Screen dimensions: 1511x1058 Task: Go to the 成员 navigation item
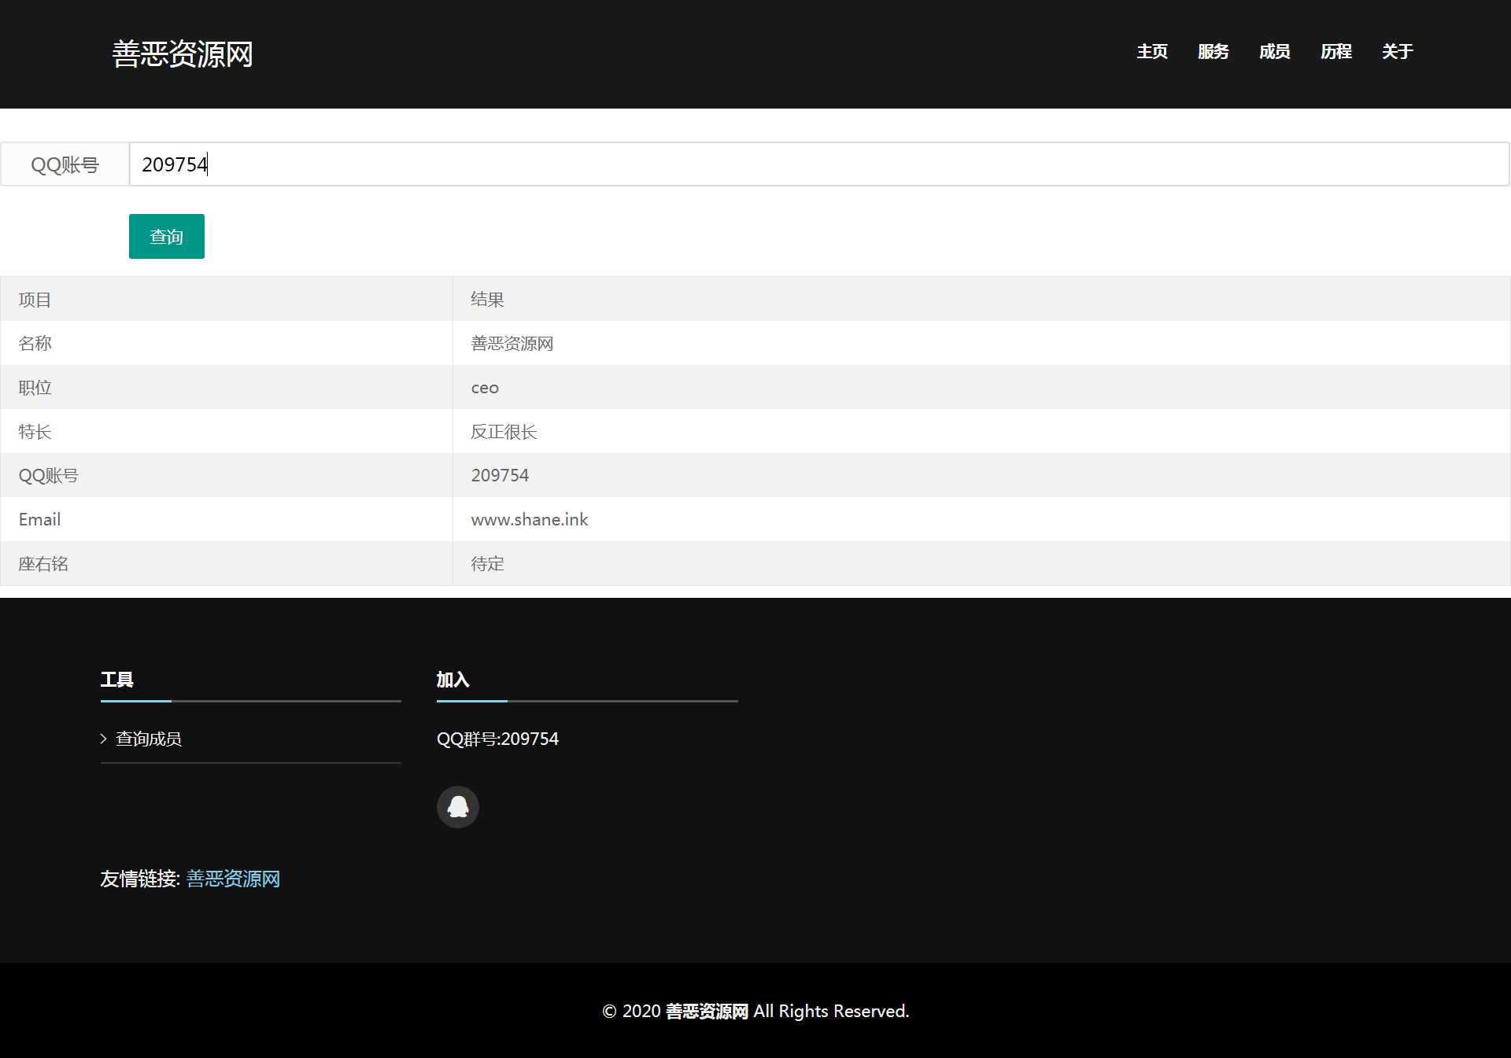(x=1275, y=52)
